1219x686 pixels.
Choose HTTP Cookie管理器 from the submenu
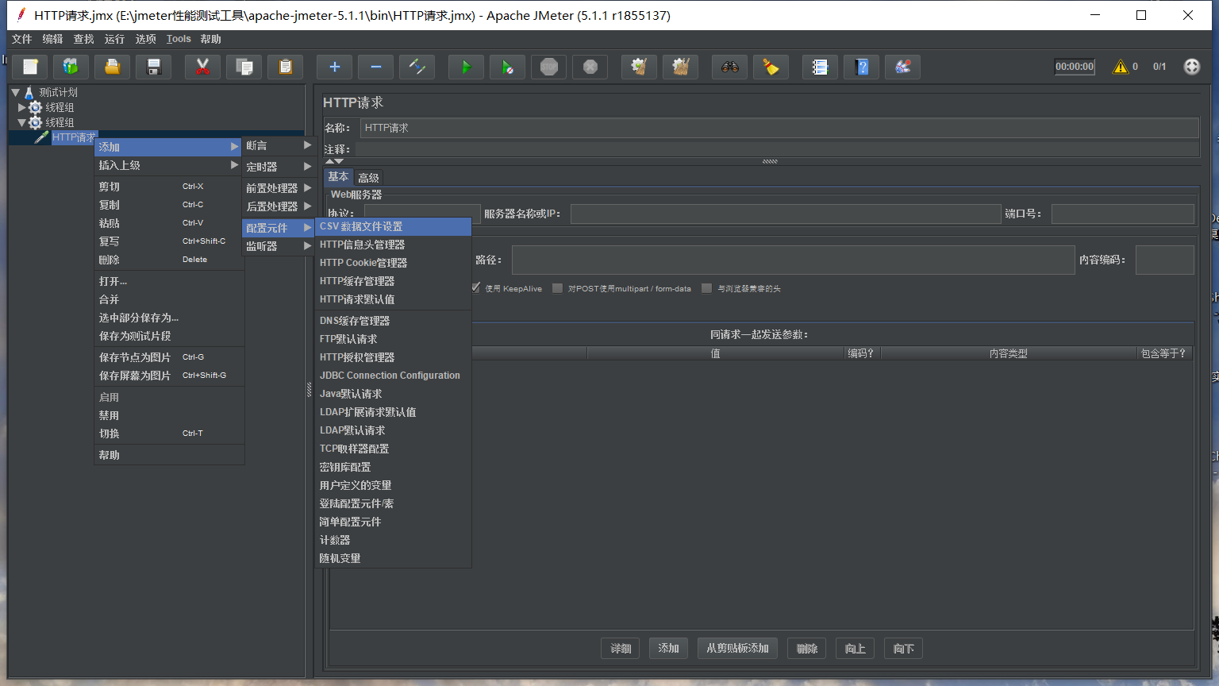point(394,263)
